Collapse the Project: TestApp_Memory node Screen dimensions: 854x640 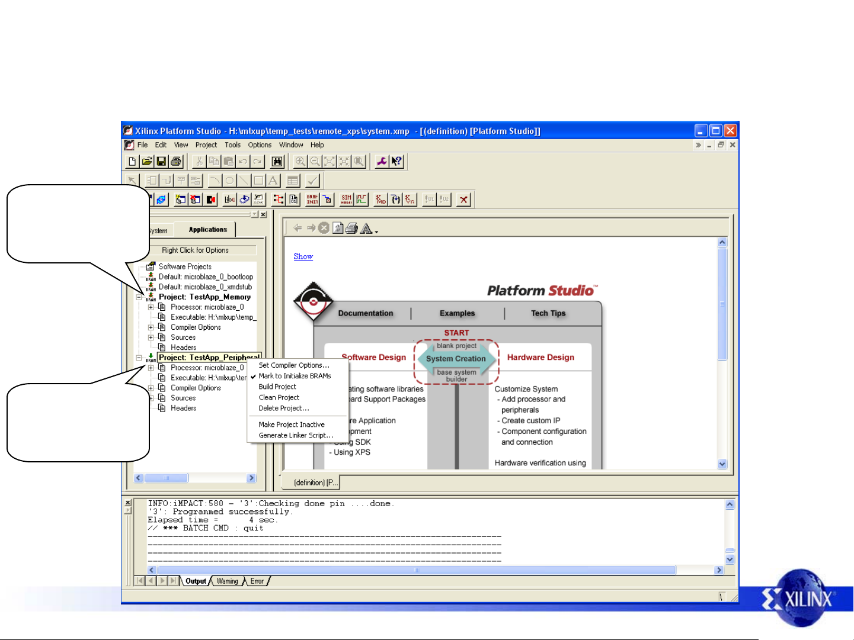pos(139,297)
